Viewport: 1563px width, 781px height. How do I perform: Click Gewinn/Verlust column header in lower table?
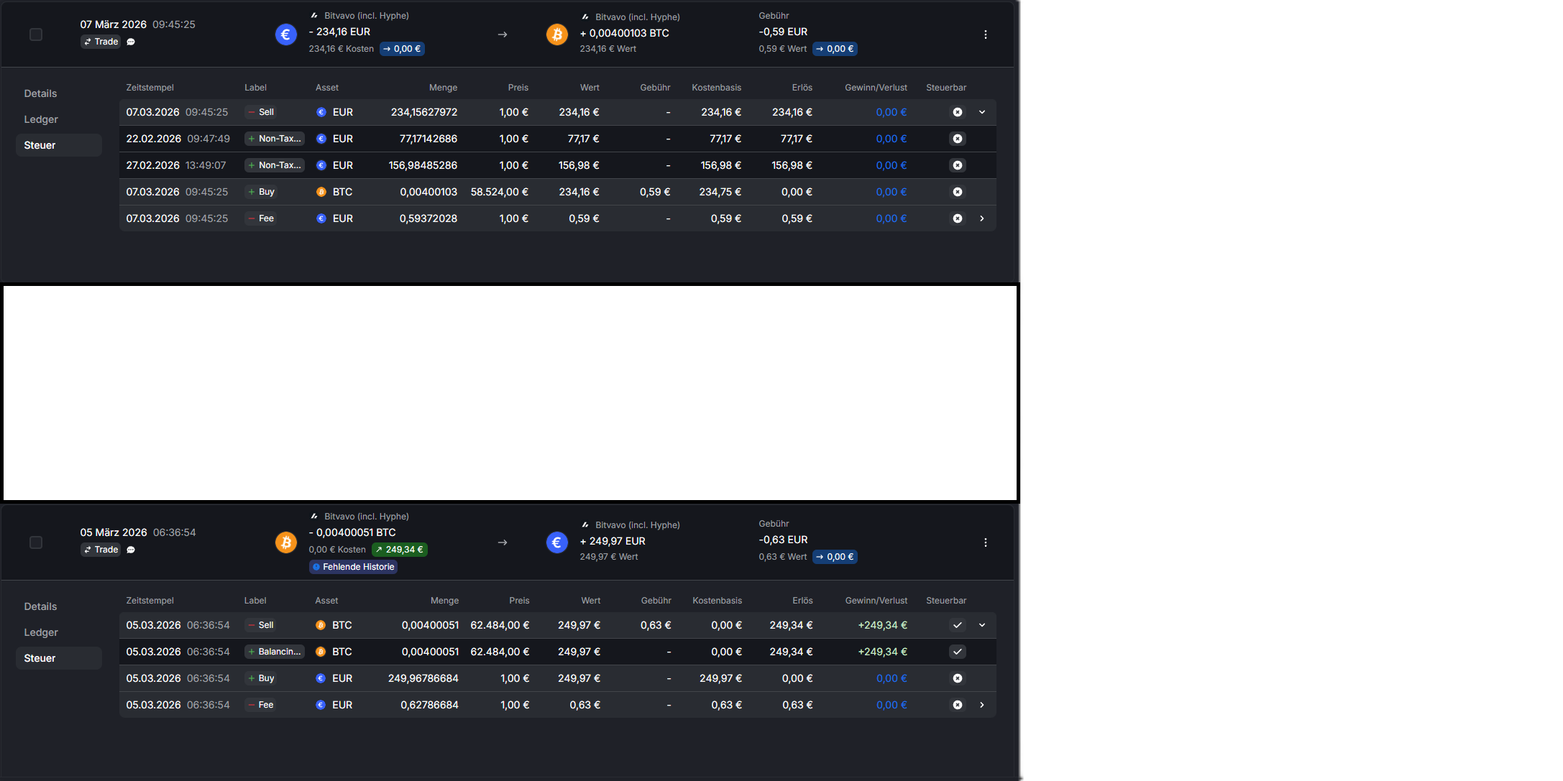tap(876, 601)
